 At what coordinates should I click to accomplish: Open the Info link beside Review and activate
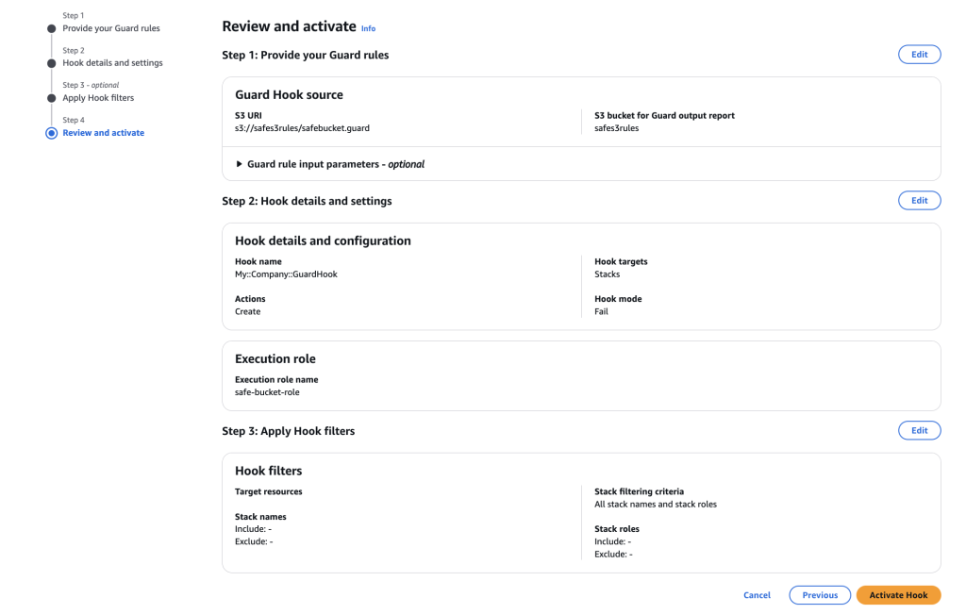[367, 27]
